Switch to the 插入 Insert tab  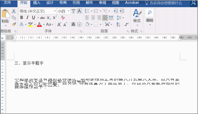pos(37,3)
